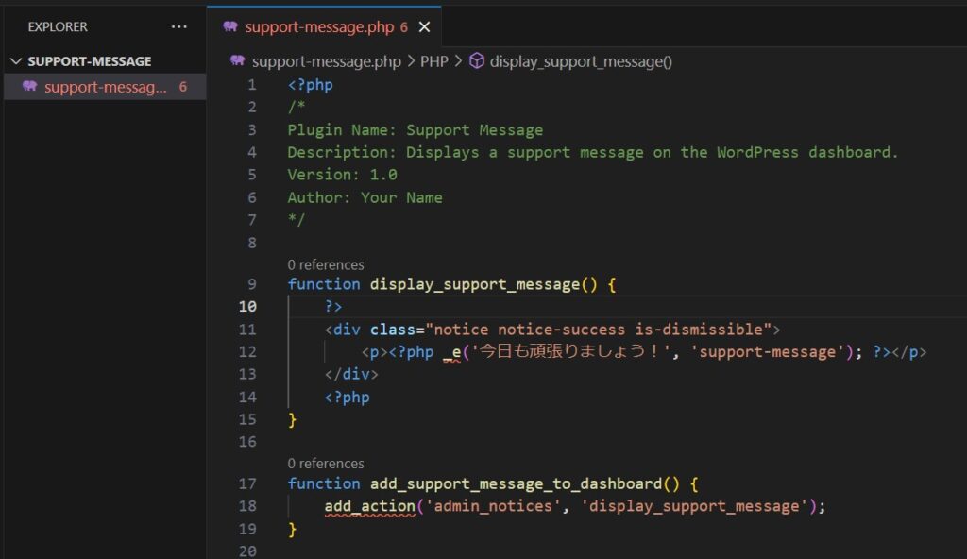Image resolution: width=967 pixels, height=559 pixels.
Task: Click PHP elephant icon in Explorer file row
Action: (30, 87)
